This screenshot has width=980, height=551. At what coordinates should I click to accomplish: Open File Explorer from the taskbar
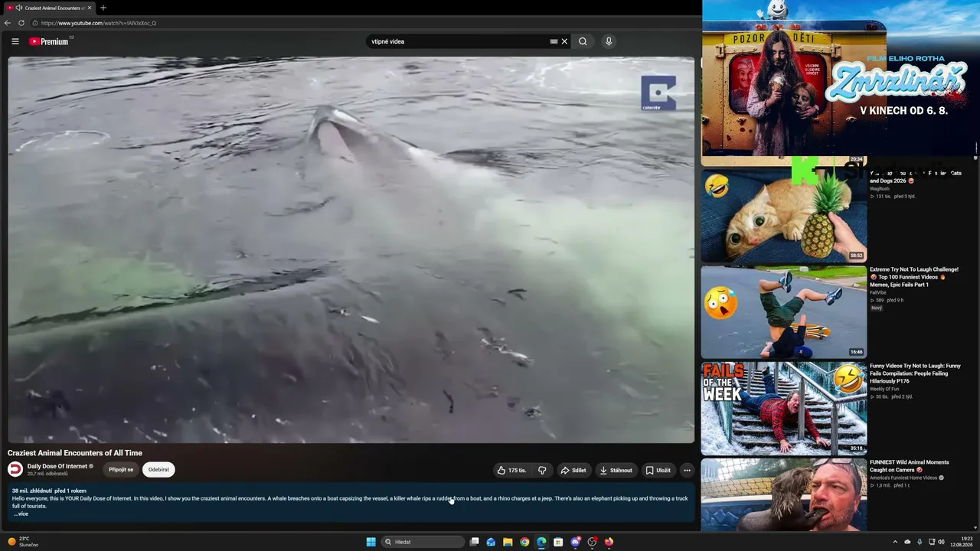[508, 542]
